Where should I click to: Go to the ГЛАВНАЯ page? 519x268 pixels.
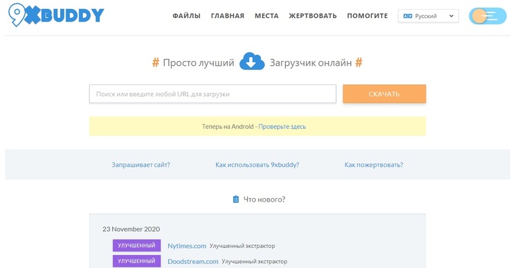coord(228,15)
